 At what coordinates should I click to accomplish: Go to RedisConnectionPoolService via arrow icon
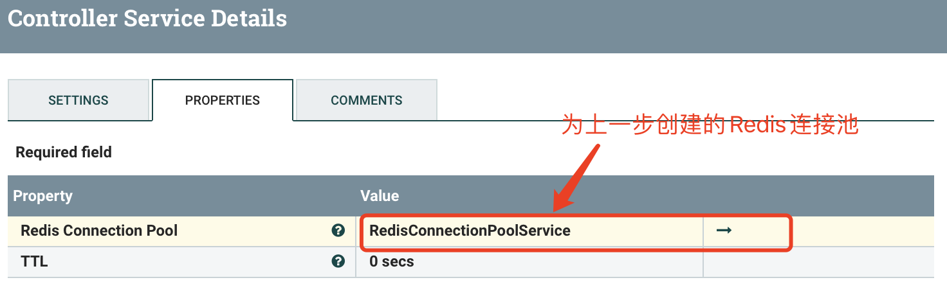724,231
